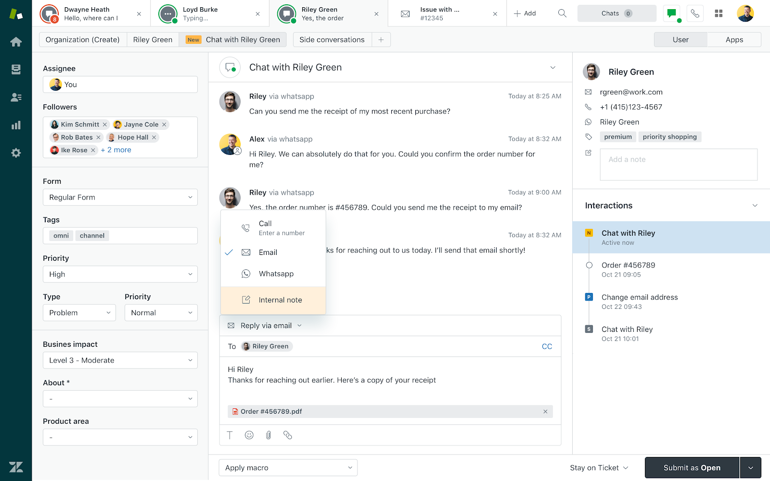This screenshot has height=481, width=770.
Task: Open the Reply via email channel selector
Action: coord(264,325)
